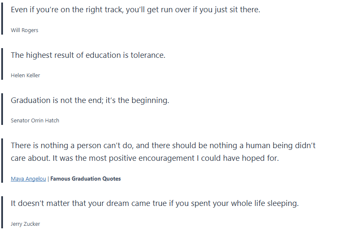Click the vertical bar beside the Jerry Zucker quote
This screenshot has width=342, height=230.
pos(2,212)
